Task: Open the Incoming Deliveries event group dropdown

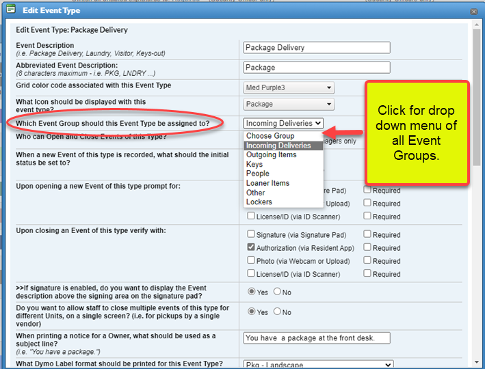Action: pos(283,123)
